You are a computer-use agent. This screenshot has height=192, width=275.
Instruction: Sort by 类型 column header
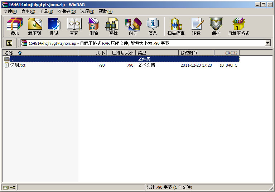(157, 53)
